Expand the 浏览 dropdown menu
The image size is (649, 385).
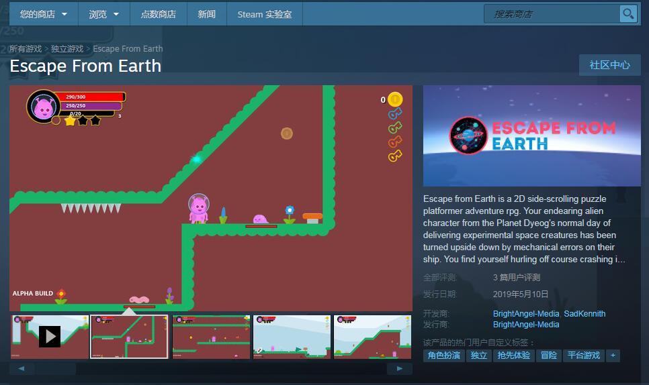pyautogui.click(x=104, y=14)
